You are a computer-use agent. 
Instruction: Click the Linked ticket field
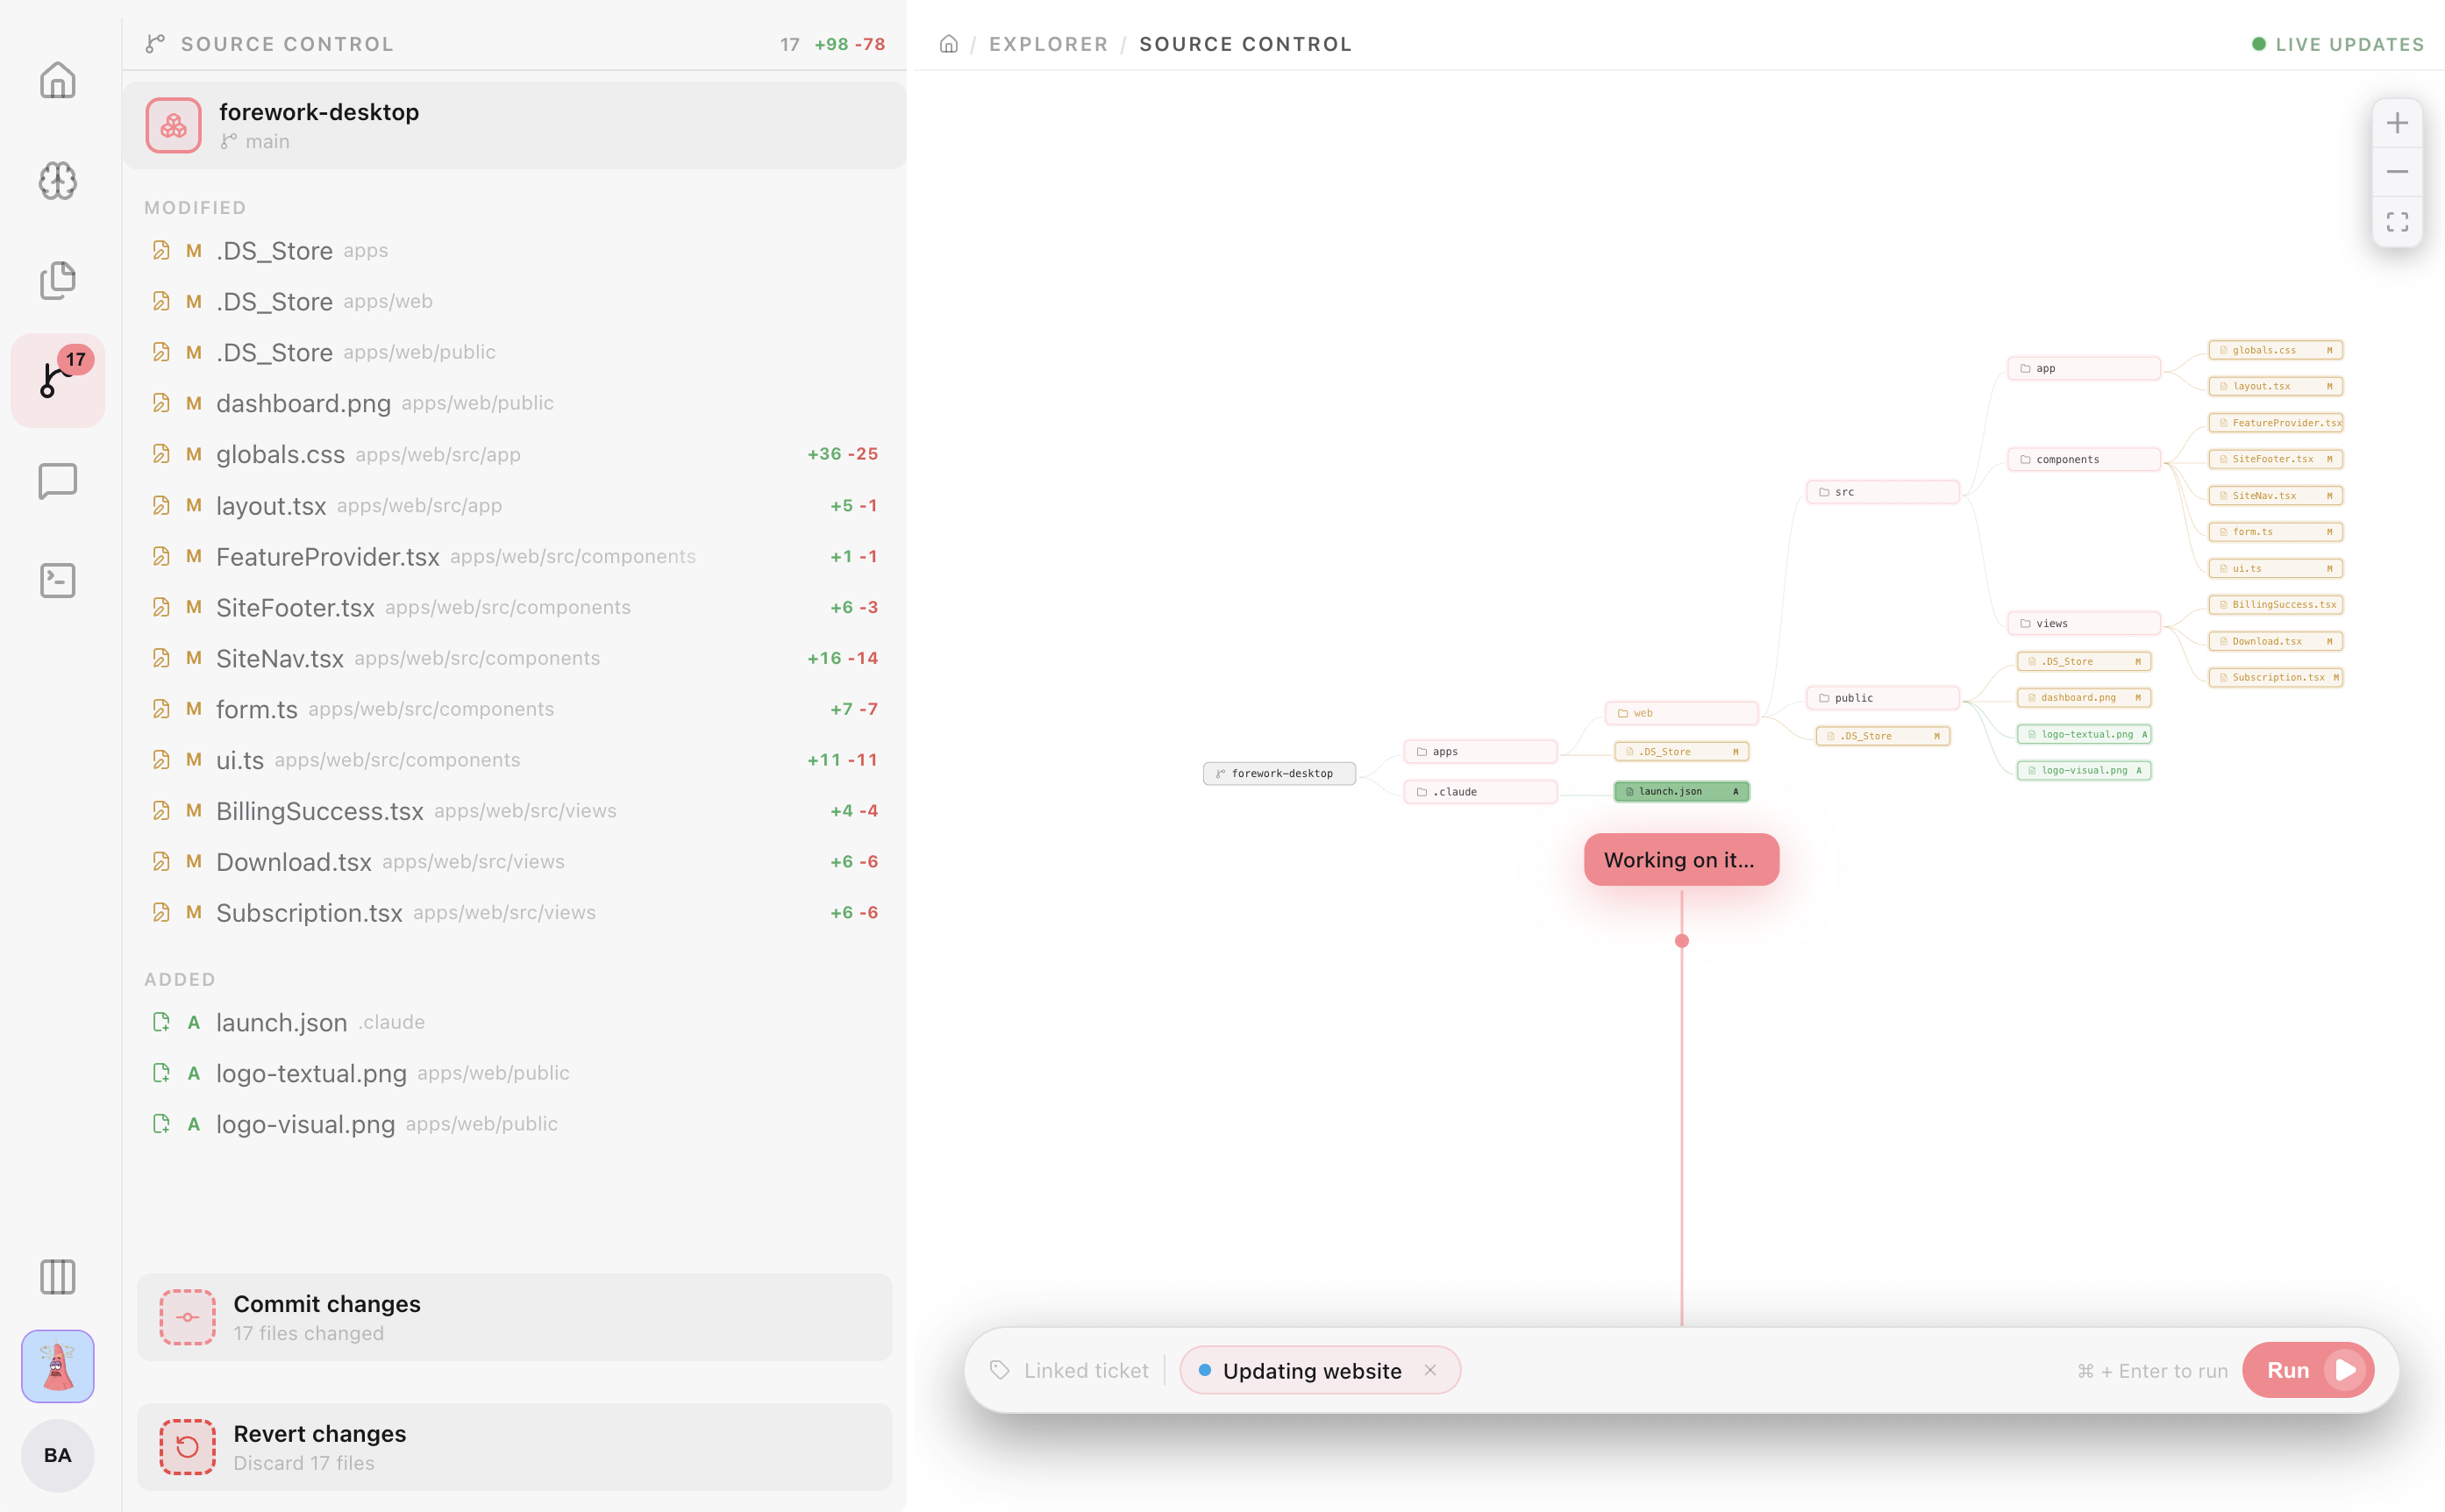coord(1086,1370)
